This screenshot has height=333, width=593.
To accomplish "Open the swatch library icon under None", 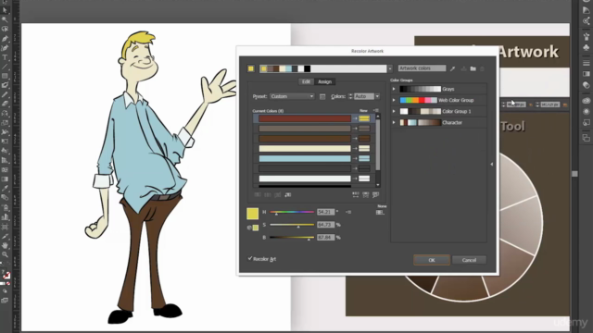I will click(380, 213).
